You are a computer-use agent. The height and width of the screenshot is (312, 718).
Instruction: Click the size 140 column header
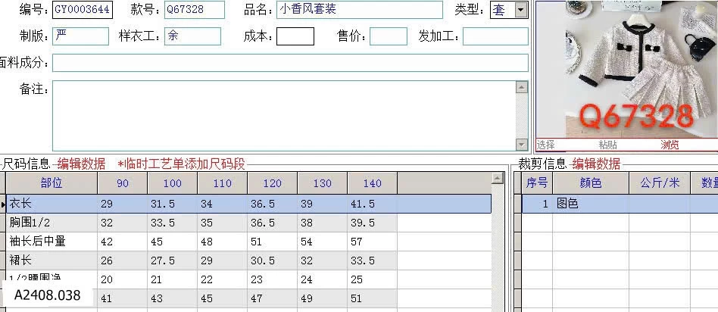[372, 183]
